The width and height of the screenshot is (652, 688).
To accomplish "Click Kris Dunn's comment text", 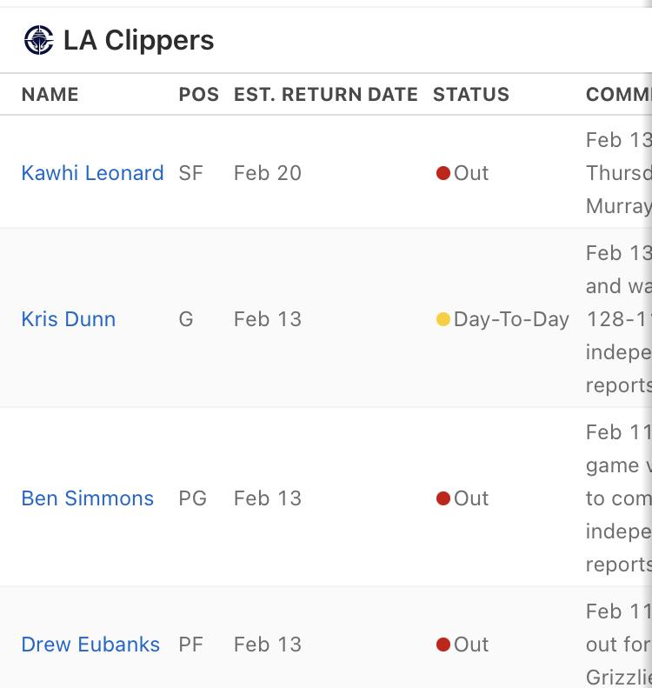I will tap(619, 319).
